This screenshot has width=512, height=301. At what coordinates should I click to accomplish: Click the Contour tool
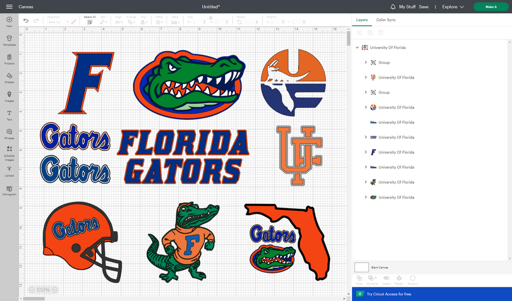413,280
